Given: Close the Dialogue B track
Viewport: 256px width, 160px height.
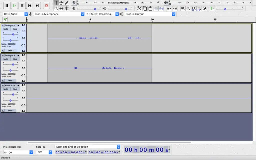Looking at the screenshot, I should [3, 56].
